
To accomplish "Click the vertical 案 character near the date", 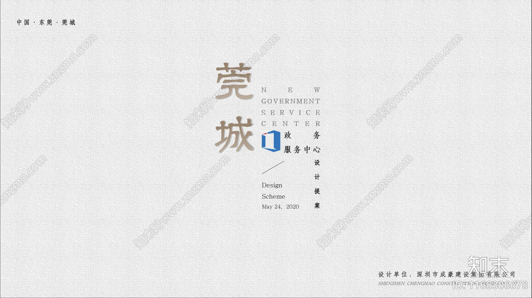I will click(x=317, y=206).
